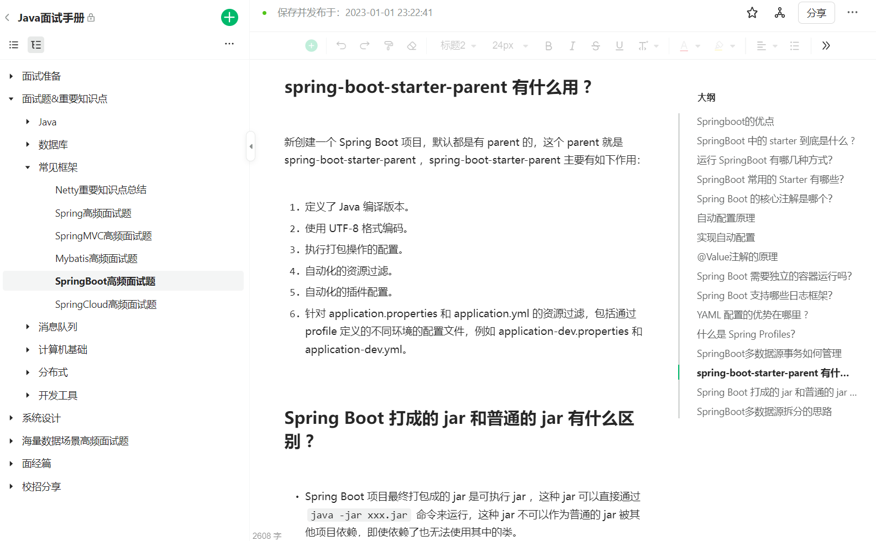The width and height of the screenshot is (876, 541).
Task: Insert a bulleted list
Action: 795,46
